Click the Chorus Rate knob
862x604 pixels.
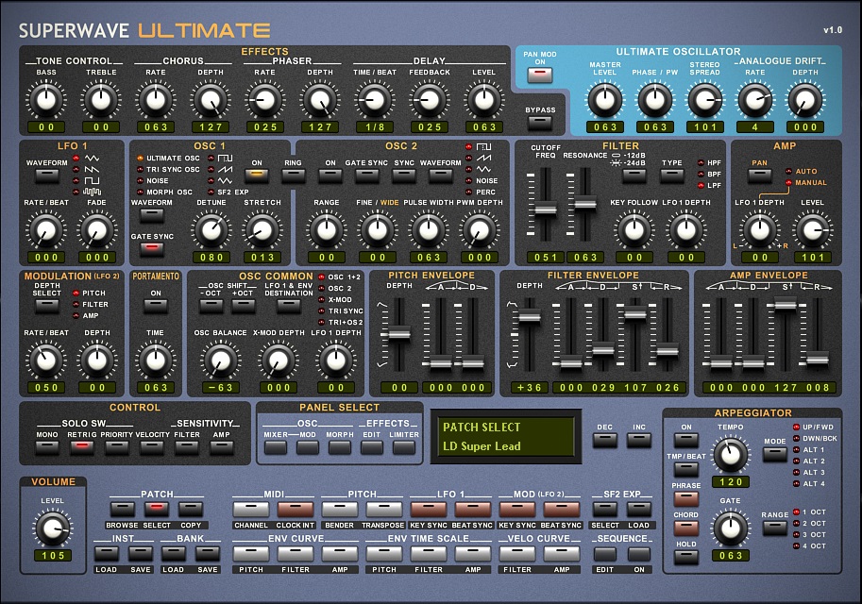(x=156, y=100)
